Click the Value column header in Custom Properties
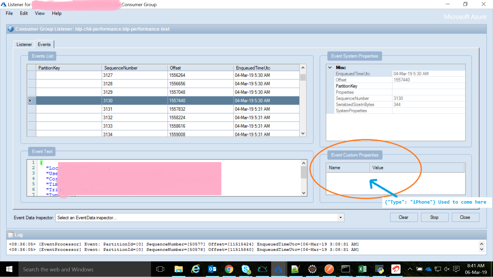This screenshot has width=493, height=277. point(417,168)
